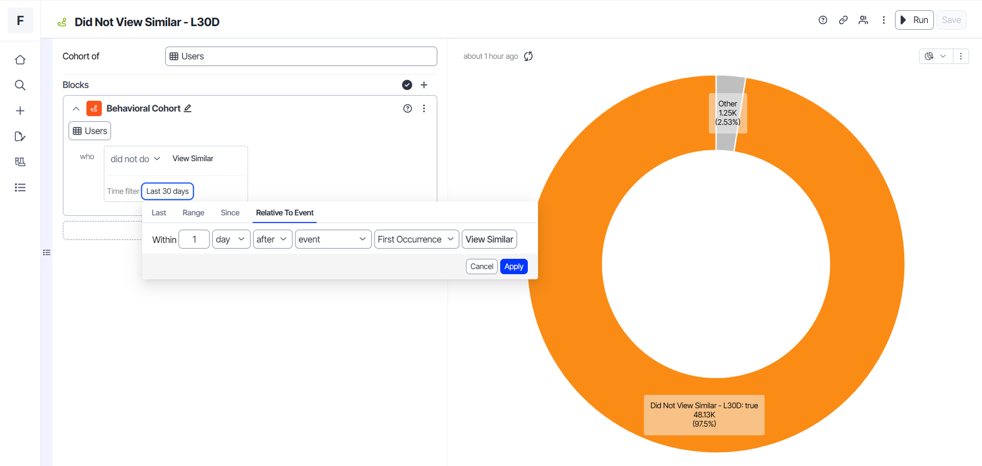The height and width of the screenshot is (466, 982).
Task: Edit the Behavioral Cohort name pencil
Action: coord(188,108)
